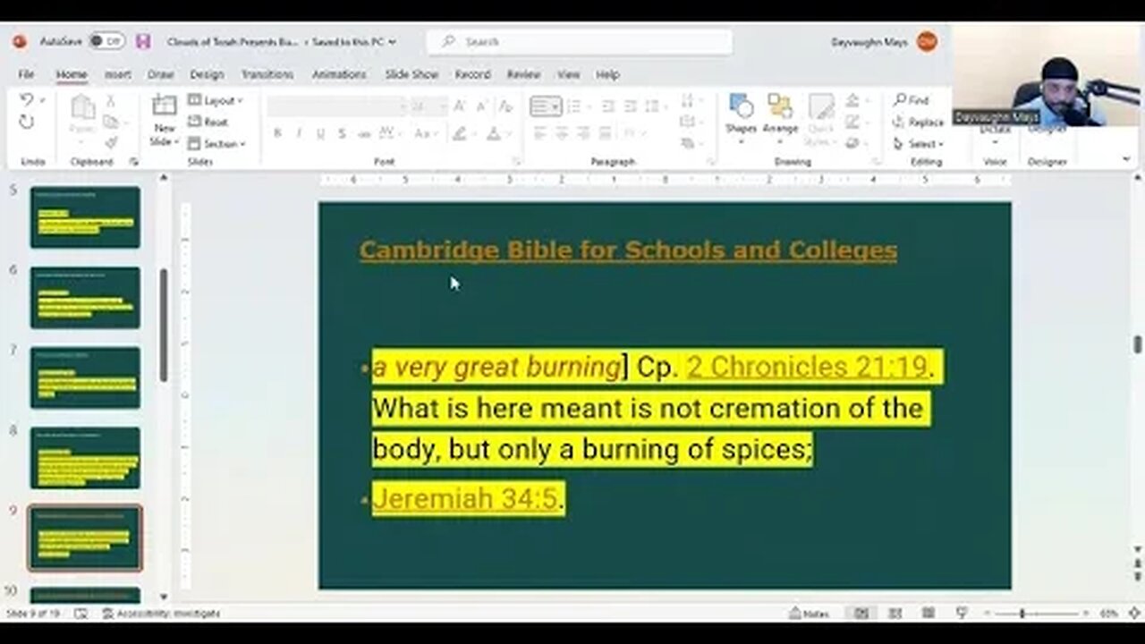Select the Animations tab
The image size is (1145, 644).
point(339,74)
